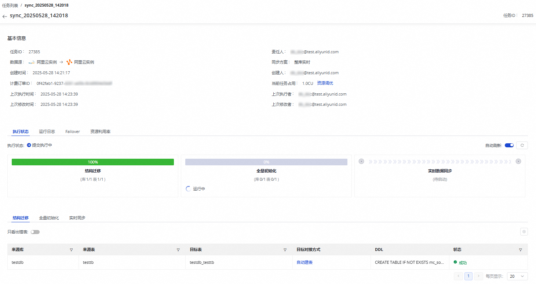
Task: Click the back arrow beside the task name
Action: [x=4, y=17]
